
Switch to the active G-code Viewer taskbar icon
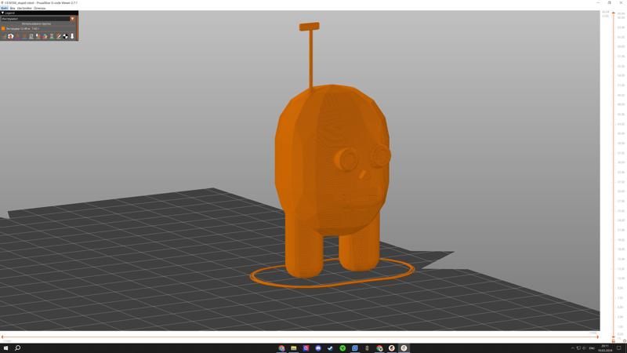pyautogui.click(x=404, y=348)
